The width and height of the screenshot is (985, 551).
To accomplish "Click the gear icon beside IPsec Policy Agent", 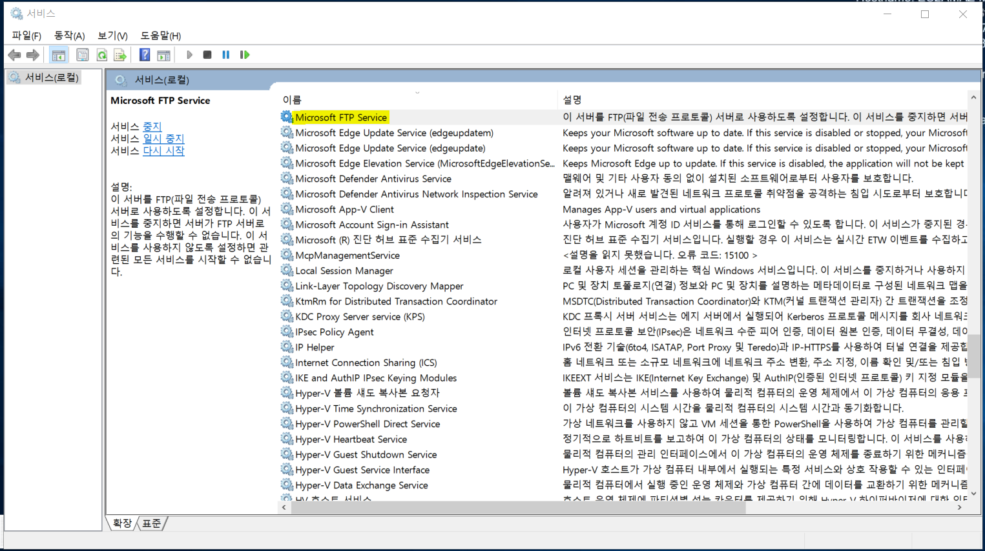I will pyautogui.click(x=287, y=332).
